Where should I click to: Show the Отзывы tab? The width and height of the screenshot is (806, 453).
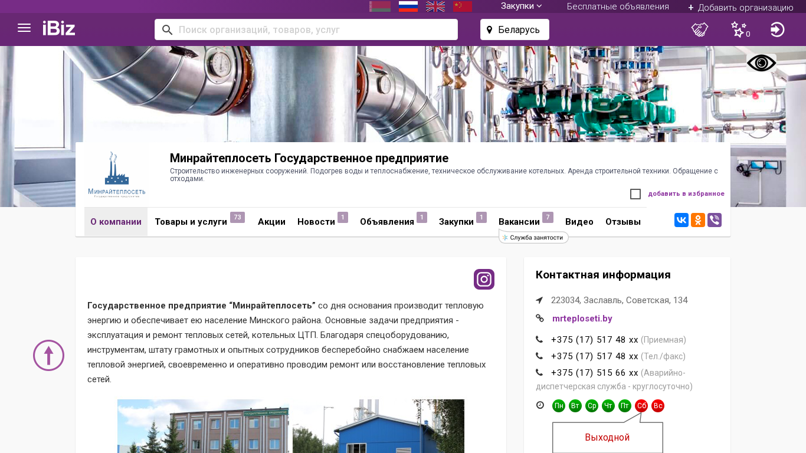tap(623, 222)
